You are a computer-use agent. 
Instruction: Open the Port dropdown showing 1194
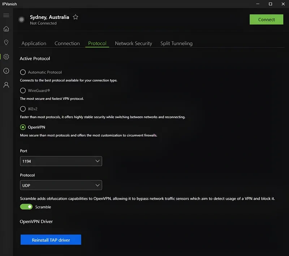pos(61,161)
